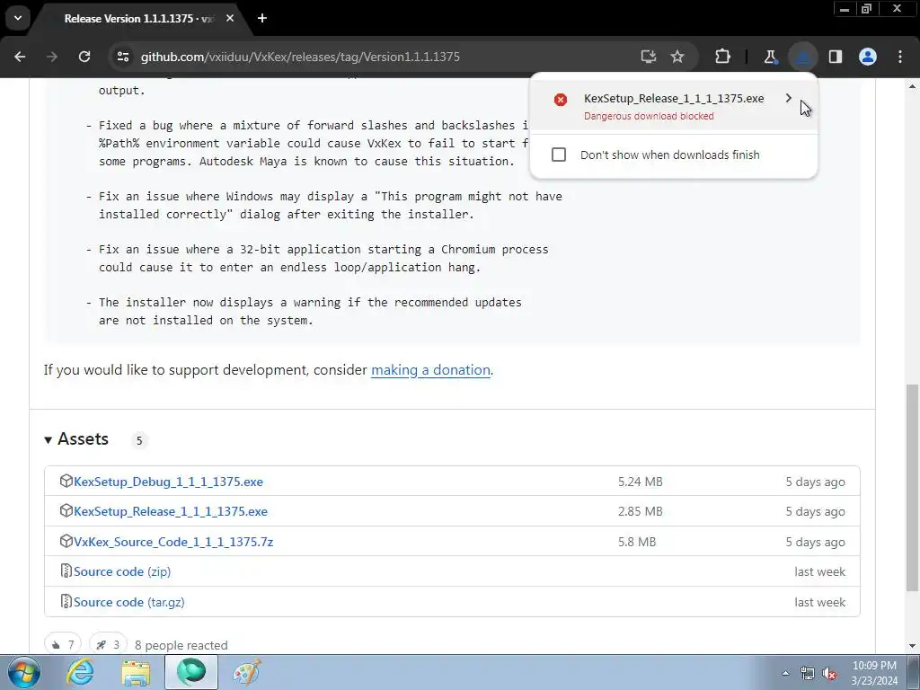The image size is (920, 690).
Task: Click the active browser taskbar icon
Action: (x=191, y=672)
